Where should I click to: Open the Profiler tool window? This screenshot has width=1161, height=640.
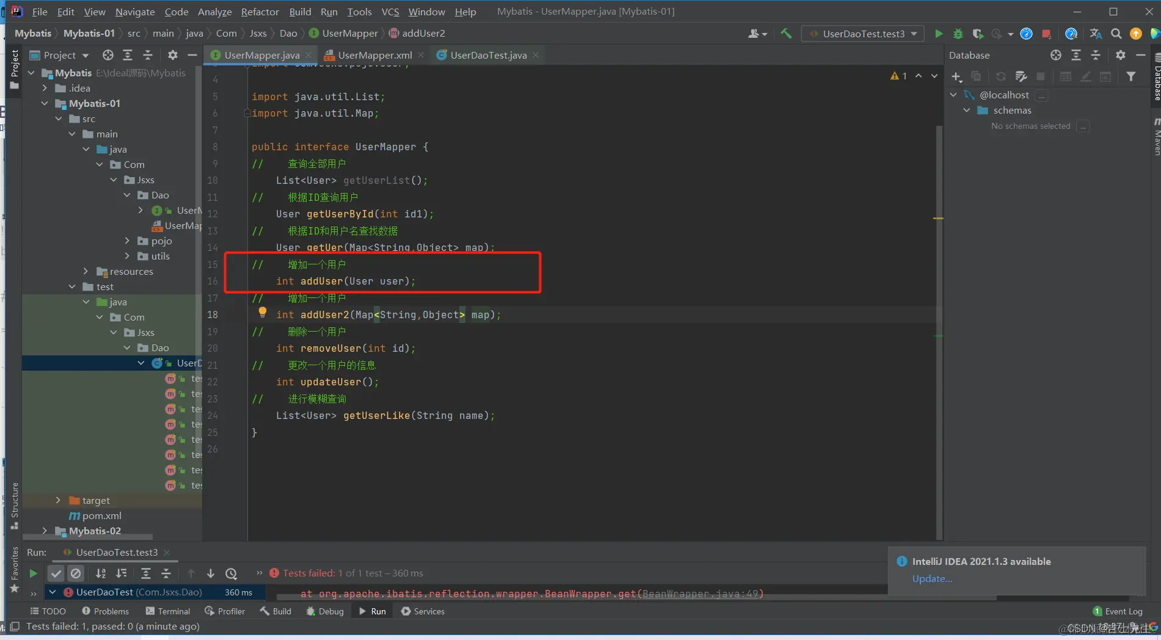coord(225,611)
